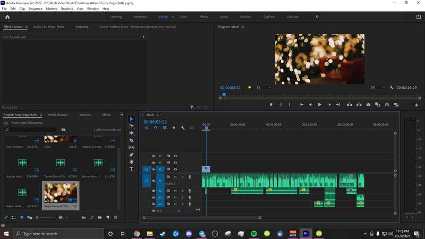Toggle snap magnet in timeline
Viewport: 425px width, 239px height.
156,127
